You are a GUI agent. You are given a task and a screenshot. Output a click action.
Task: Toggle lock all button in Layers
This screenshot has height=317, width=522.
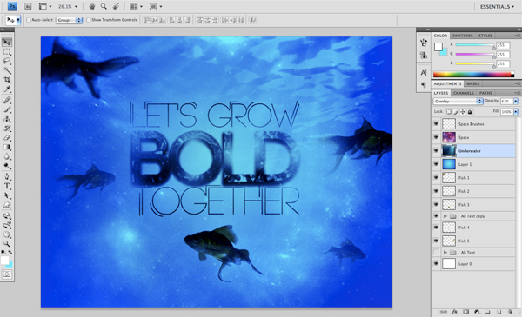click(x=470, y=112)
